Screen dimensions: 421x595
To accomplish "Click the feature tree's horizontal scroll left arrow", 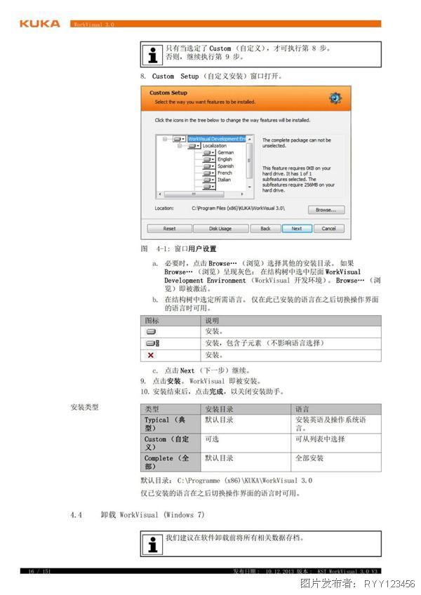I will point(160,194).
